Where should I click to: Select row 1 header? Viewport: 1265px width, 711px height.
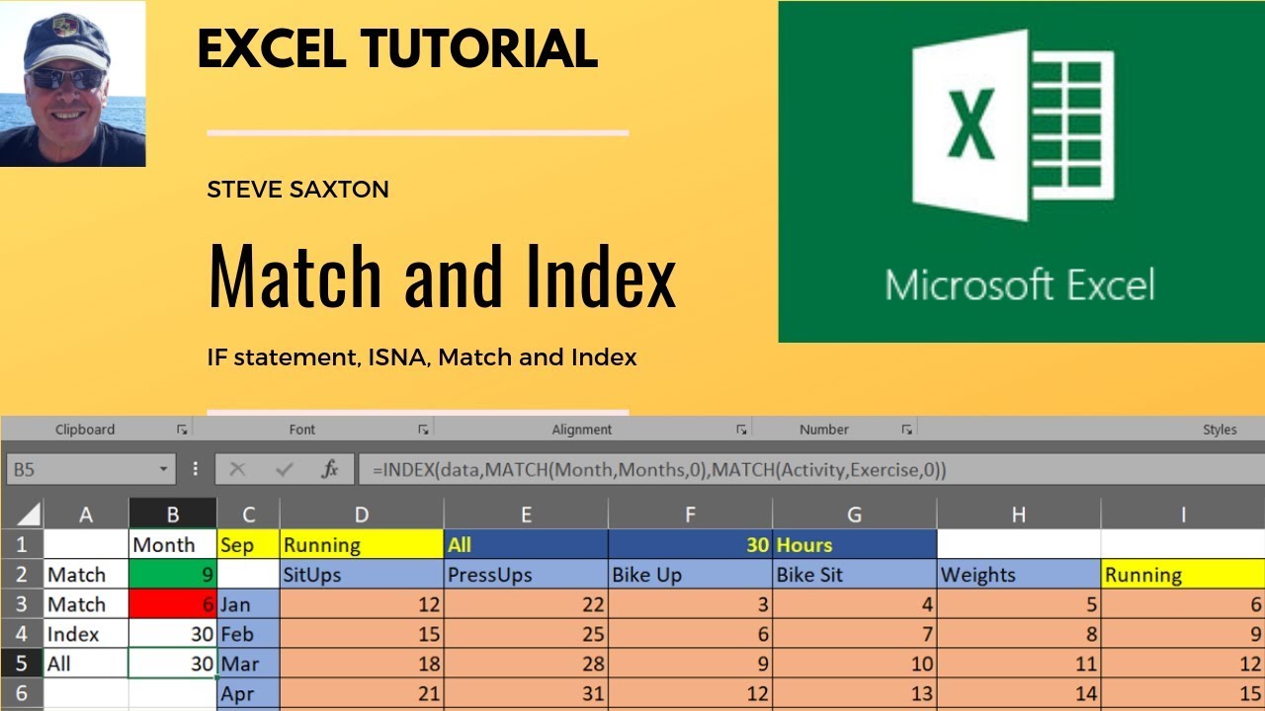(x=22, y=544)
